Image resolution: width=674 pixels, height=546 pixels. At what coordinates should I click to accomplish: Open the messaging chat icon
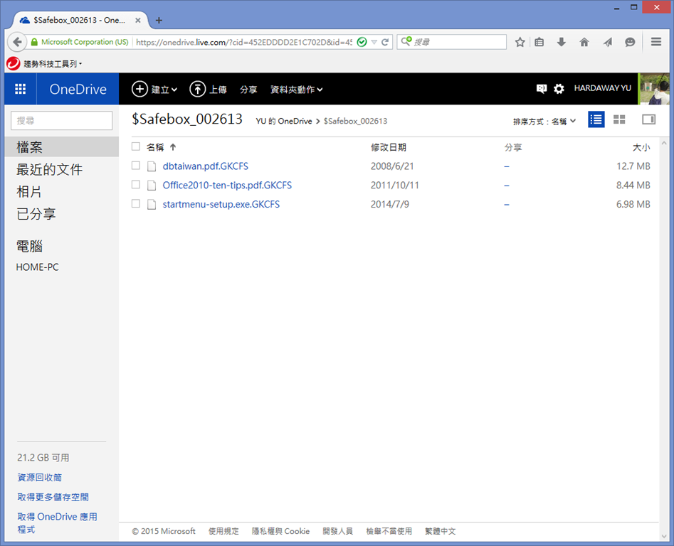[542, 88]
